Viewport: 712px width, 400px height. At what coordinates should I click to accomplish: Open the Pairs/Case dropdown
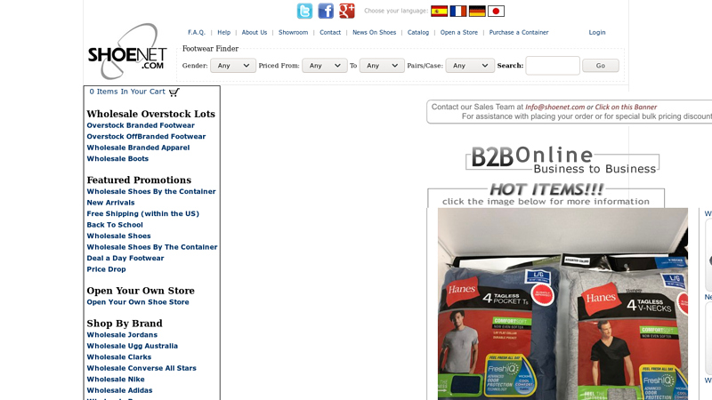point(470,65)
